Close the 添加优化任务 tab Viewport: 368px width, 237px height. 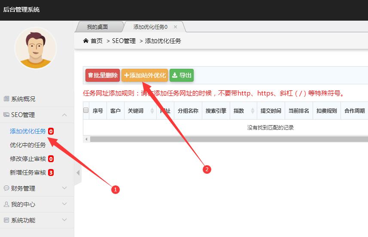tap(175, 27)
